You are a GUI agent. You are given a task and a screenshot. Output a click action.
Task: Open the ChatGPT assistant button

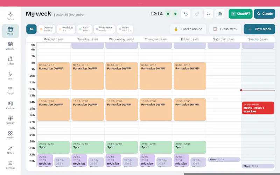pos(240,14)
